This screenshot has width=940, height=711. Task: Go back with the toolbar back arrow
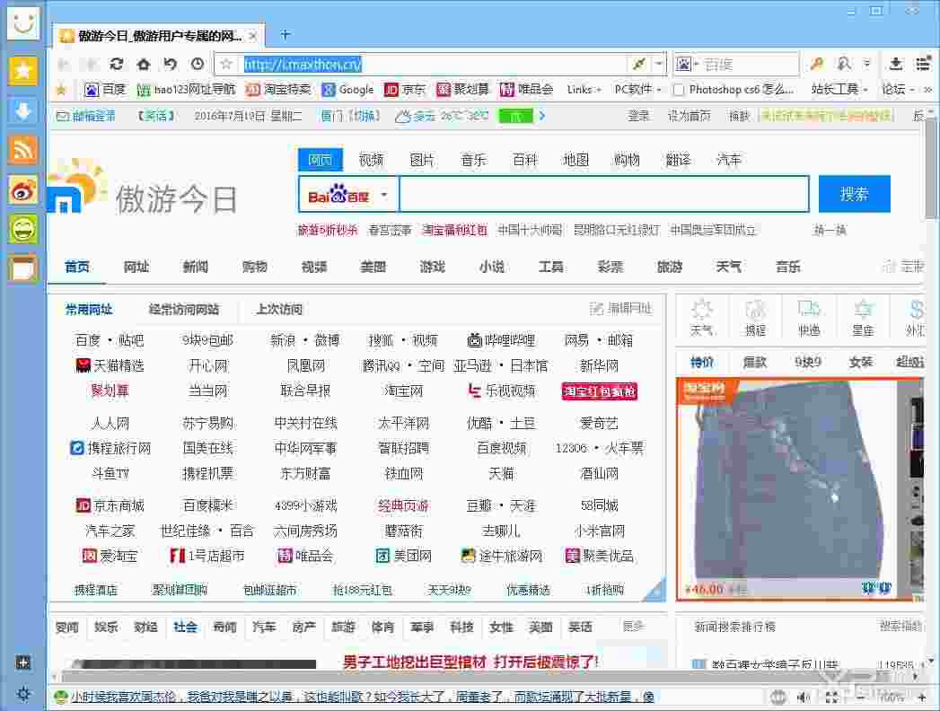click(64, 64)
